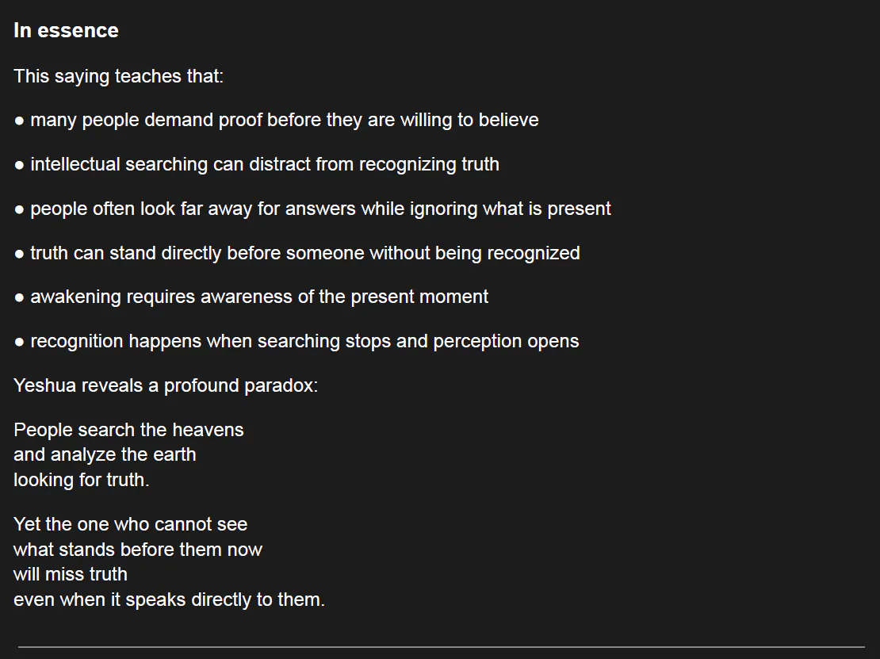Click the "people often look far away" bullet
The height and width of the screenshot is (659, 880).
coord(320,209)
